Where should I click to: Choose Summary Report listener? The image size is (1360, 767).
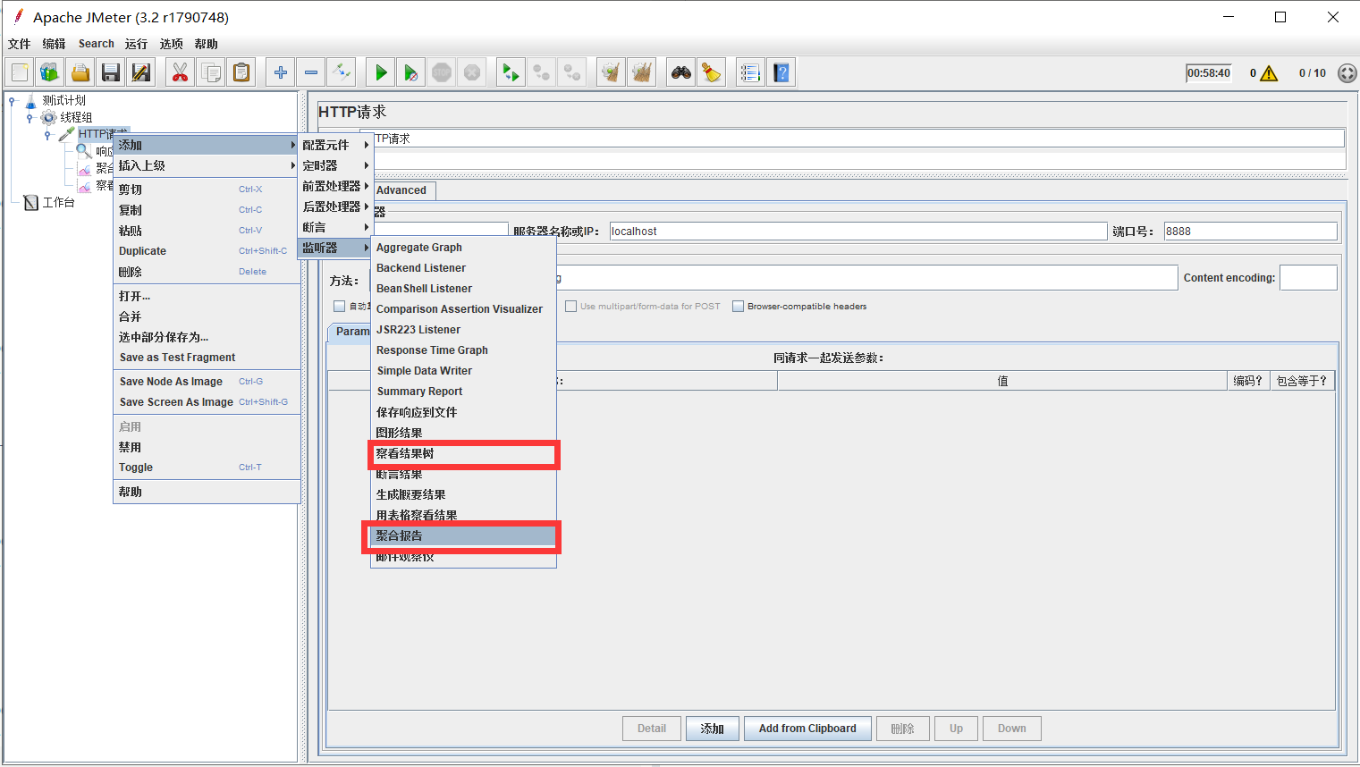463,392
